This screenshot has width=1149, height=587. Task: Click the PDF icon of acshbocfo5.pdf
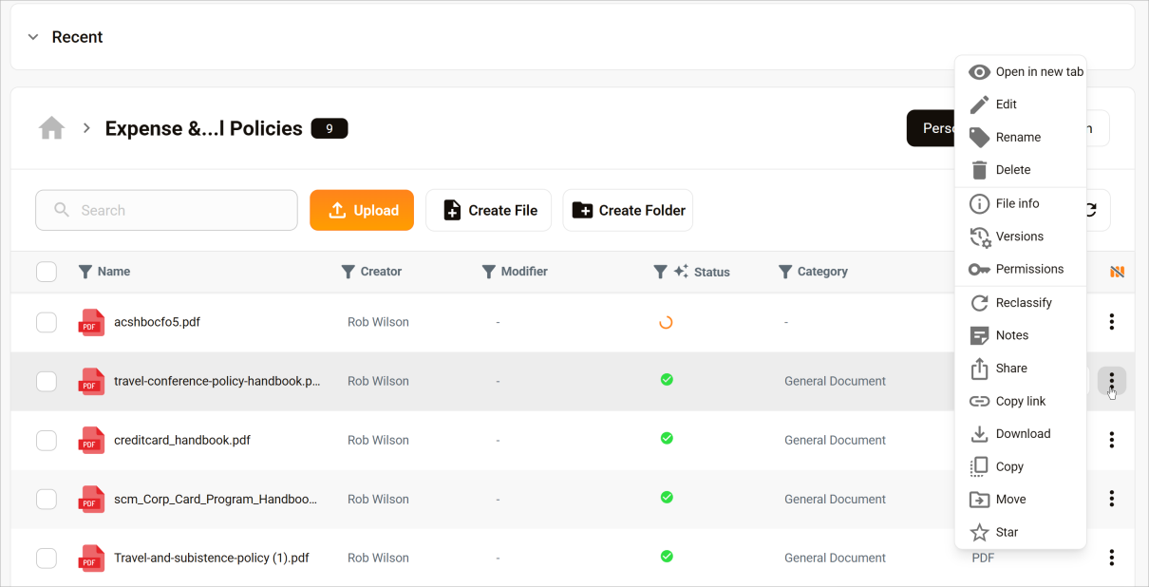(91, 323)
